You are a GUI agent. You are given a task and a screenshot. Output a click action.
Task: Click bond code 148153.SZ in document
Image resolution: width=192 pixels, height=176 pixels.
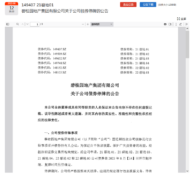(59, 73)
